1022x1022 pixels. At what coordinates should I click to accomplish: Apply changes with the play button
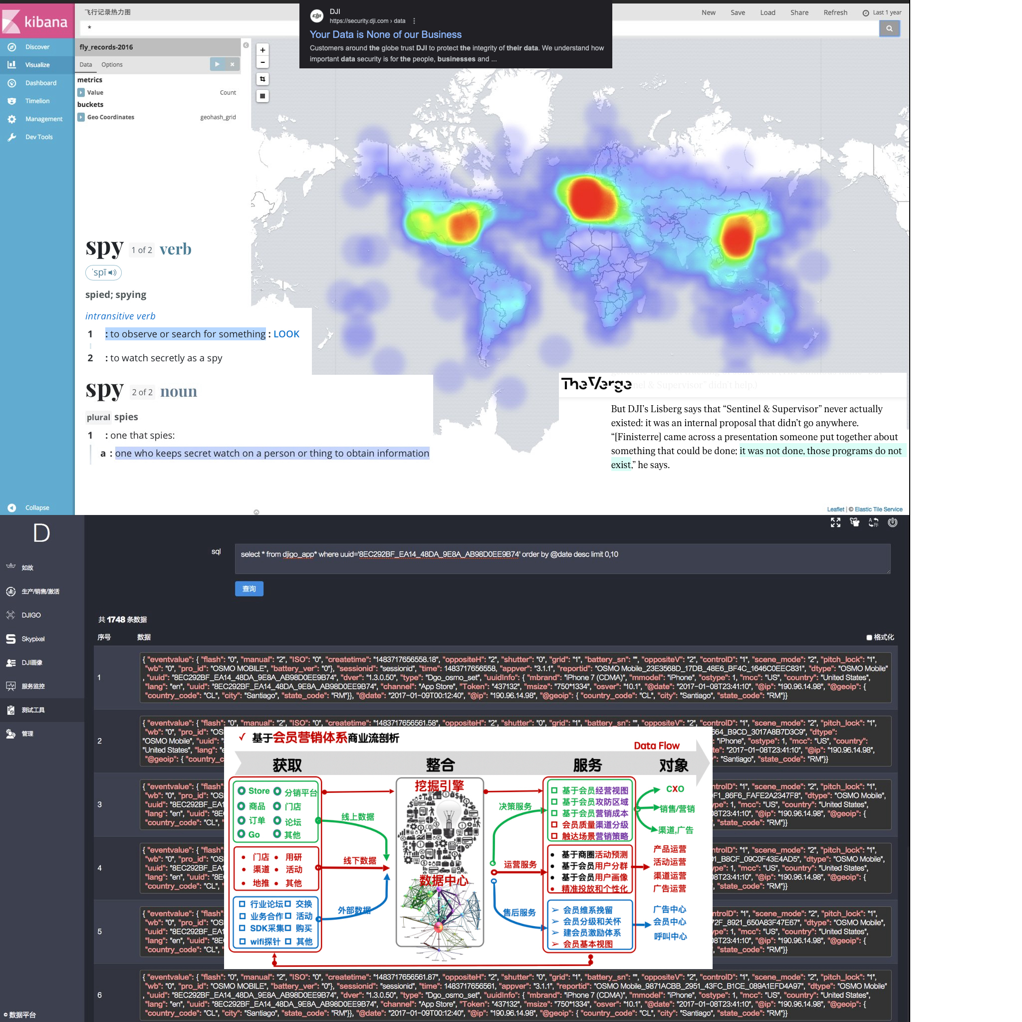pos(217,64)
